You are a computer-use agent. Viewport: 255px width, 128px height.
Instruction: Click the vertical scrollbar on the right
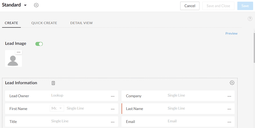(x=254, y=48)
